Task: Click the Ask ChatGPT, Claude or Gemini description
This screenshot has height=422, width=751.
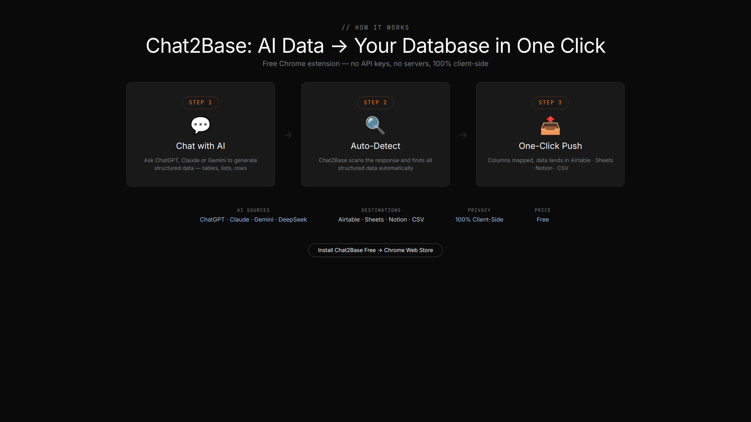Action: 200,164
